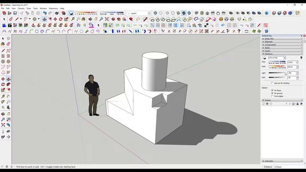
Task: Click the Time slider in Shadows panel
Action: click(x=277, y=62)
